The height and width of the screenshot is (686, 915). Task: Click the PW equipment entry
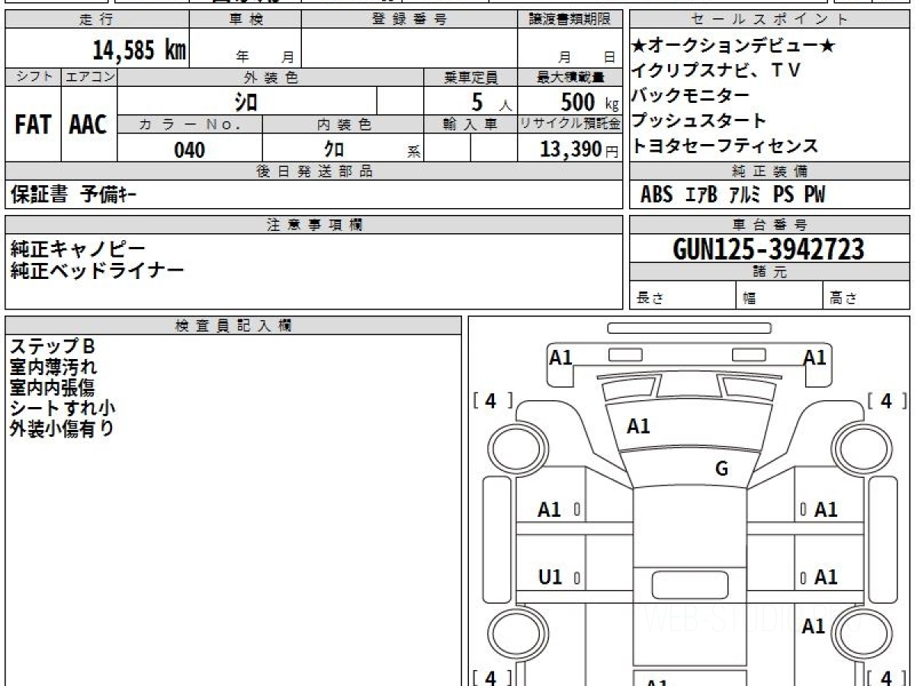pos(815,196)
